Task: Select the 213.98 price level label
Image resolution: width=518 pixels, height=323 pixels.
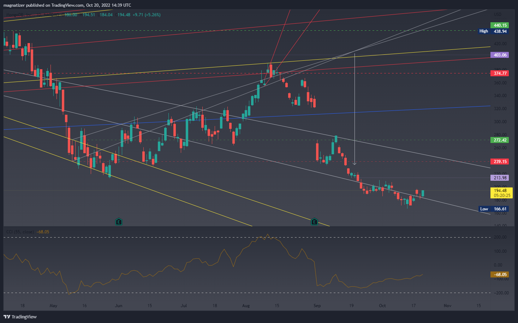Action: point(500,178)
